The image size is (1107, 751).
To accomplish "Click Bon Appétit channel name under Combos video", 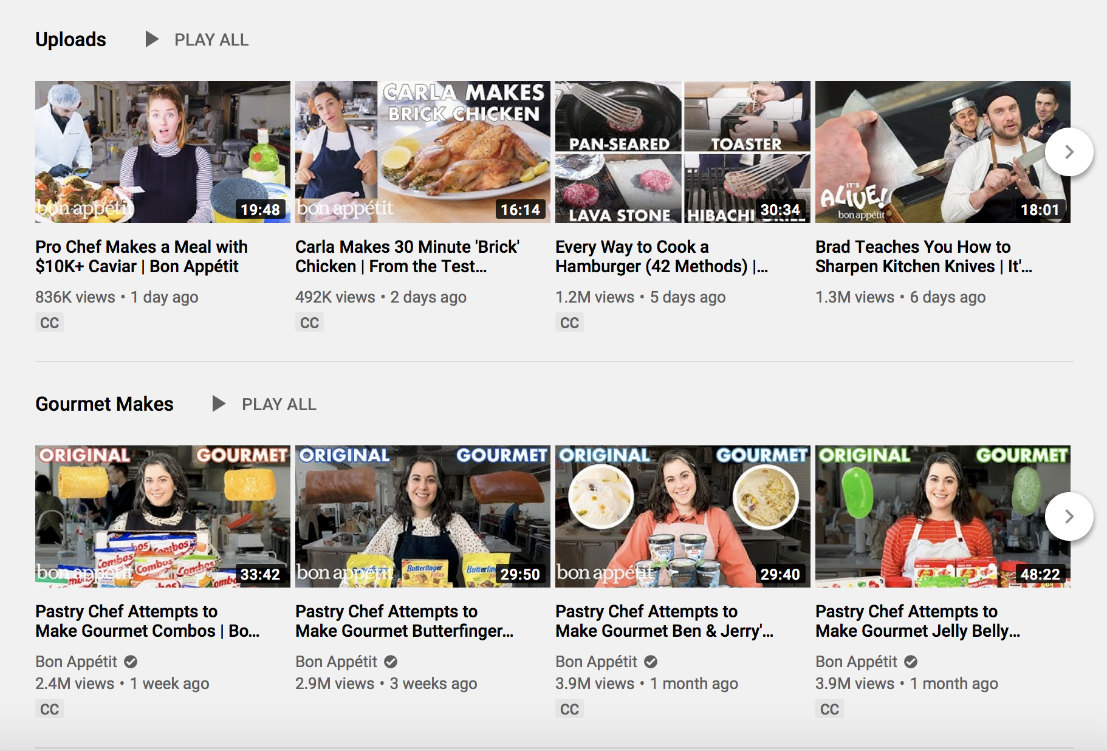I will click(76, 662).
